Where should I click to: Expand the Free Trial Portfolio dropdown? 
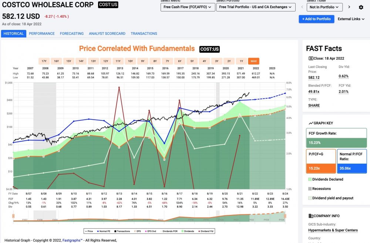point(255,7)
